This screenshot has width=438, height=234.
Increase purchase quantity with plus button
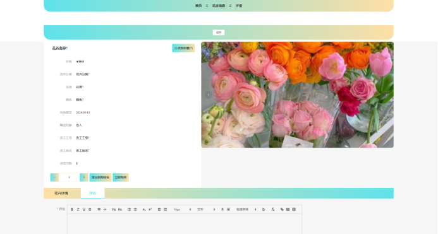(84, 177)
